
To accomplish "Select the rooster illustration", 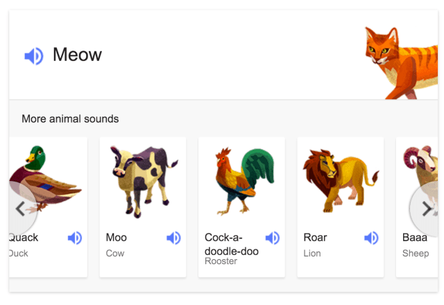I will [242, 182].
